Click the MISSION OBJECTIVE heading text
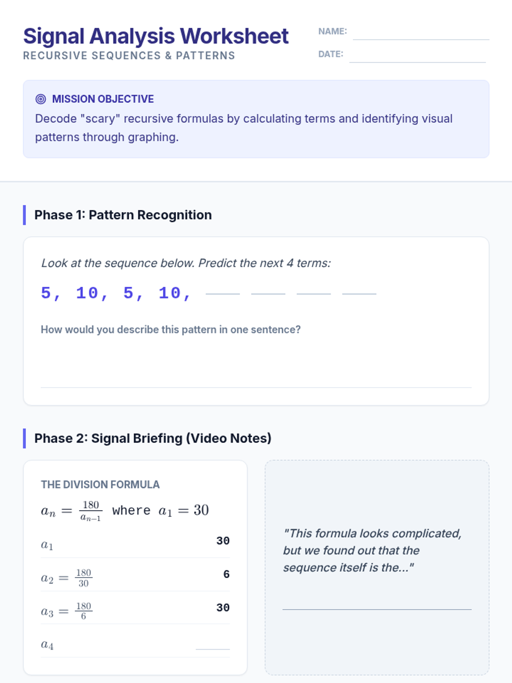The height and width of the screenshot is (683, 512). click(x=103, y=99)
